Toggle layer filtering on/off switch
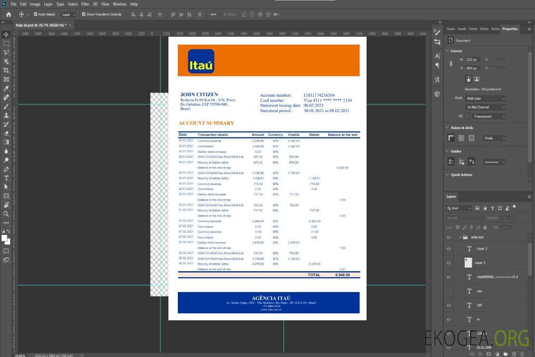The image size is (535, 357). [x=515, y=207]
